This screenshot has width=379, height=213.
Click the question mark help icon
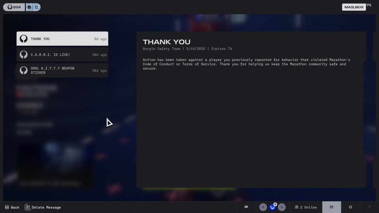pos(370,207)
